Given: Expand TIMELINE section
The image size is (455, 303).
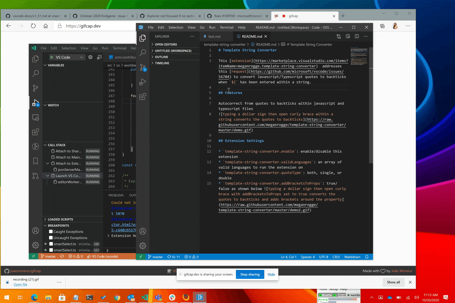Looking at the screenshot, I should 174,63.
